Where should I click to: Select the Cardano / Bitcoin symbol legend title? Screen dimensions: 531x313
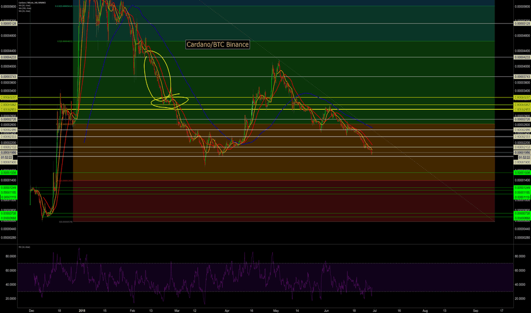[32, 3]
